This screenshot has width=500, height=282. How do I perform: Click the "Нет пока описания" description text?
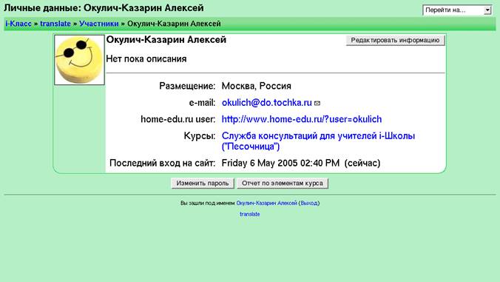(146, 59)
